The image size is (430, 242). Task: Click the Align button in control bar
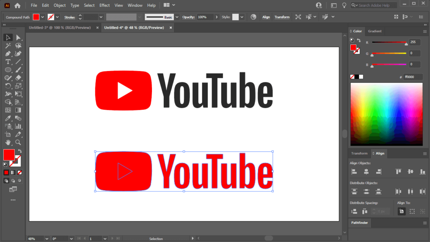266,17
